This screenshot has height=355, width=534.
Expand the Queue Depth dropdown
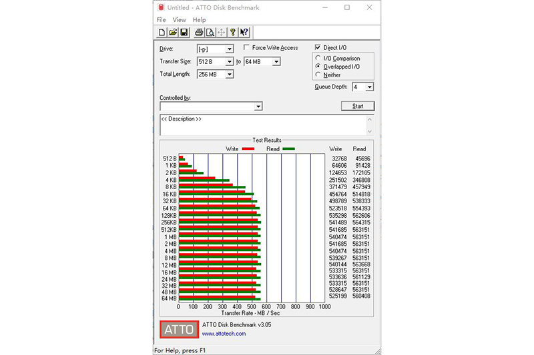[369, 87]
